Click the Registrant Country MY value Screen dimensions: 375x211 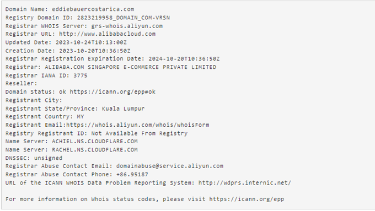81,117
